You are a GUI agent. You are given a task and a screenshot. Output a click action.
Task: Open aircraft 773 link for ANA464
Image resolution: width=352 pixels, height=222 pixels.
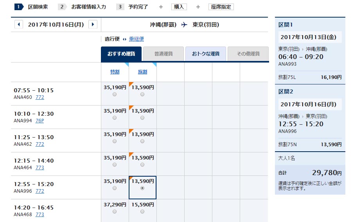tap(40, 168)
